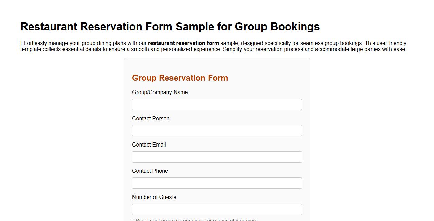Click the empty Contact Email text box
This screenshot has width=434, height=221.
[217, 157]
